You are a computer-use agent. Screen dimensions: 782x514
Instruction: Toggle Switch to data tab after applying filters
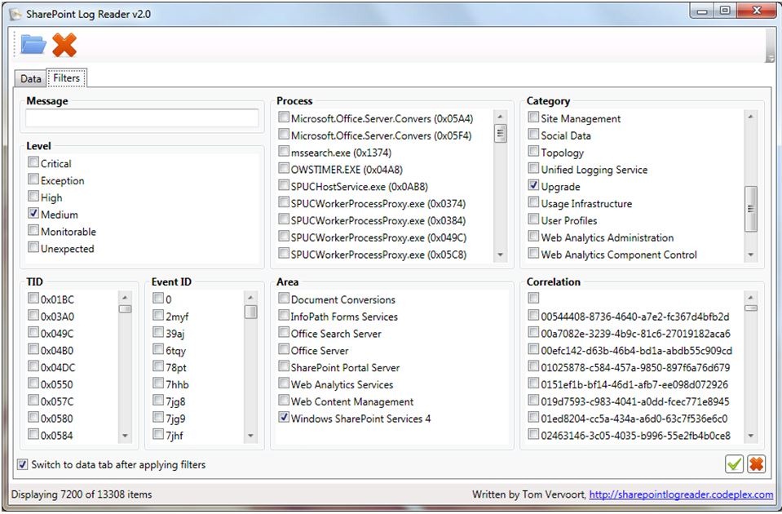(x=23, y=464)
